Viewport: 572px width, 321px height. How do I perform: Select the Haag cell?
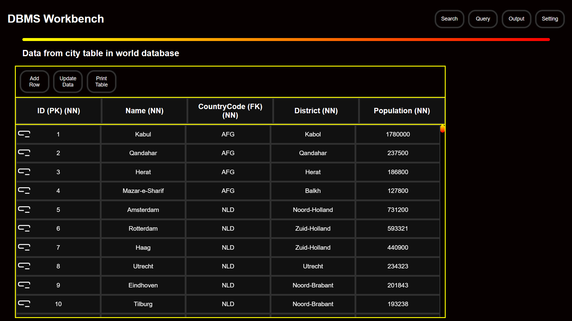click(143, 248)
